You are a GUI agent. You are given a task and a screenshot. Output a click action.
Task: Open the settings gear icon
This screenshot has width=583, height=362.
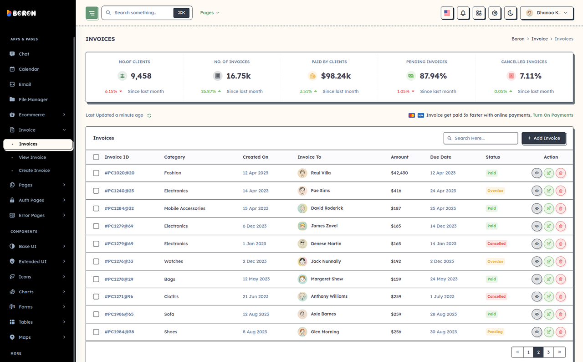pyautogui.click(x=495, y=13)
